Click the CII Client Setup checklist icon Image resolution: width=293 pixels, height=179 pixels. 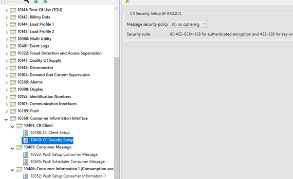tap(26, 133)
